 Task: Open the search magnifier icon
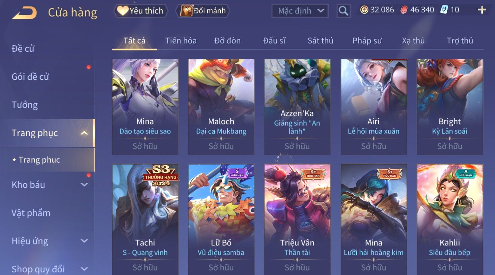(x=343, y=11)
